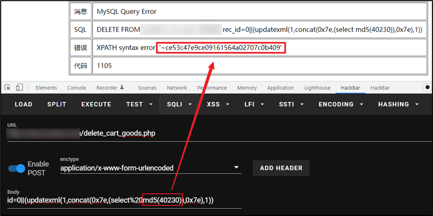
Task: Open the Elements tab
Action: click(x=46, y=88)
